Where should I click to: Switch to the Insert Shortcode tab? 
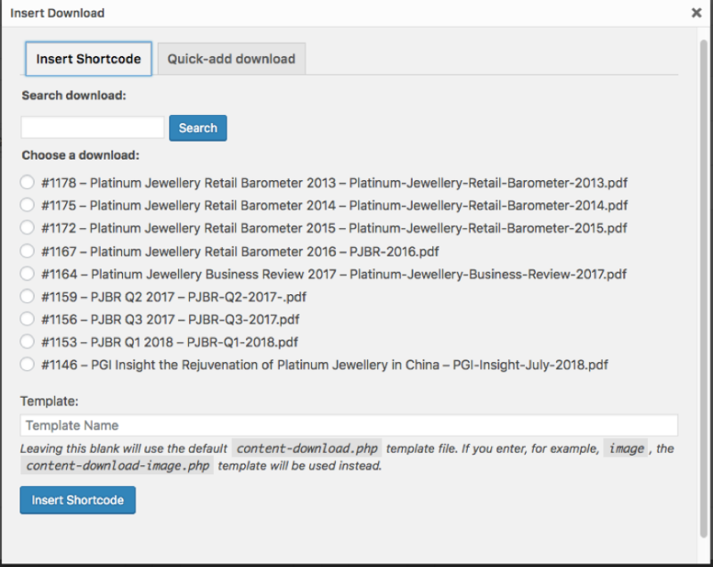[88, 59]
